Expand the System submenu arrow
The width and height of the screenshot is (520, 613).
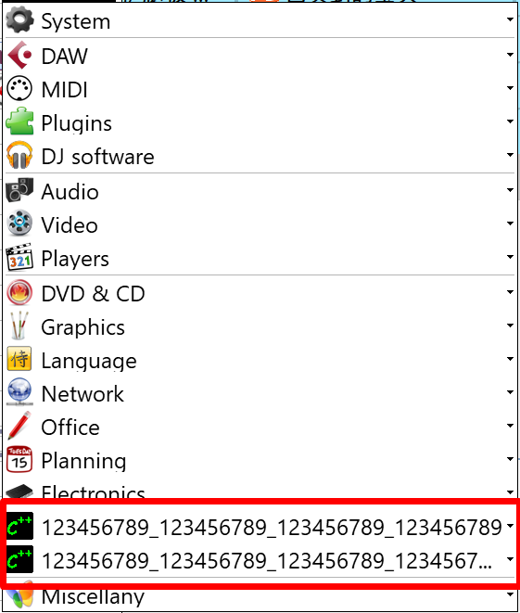coord(510,19)
